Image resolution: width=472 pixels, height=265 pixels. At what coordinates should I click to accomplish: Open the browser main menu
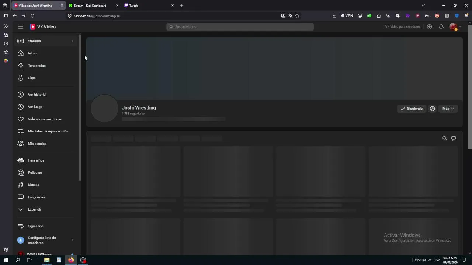(466, 16)
